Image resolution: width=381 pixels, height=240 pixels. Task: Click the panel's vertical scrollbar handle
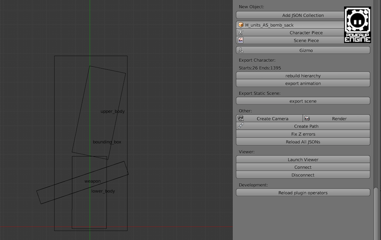pos(376,213)
